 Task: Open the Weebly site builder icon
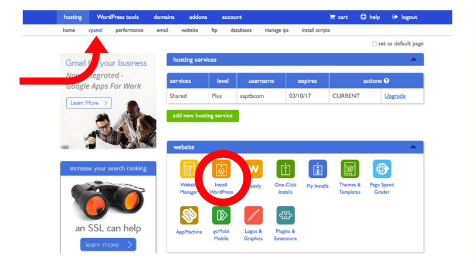coord(254,169)
